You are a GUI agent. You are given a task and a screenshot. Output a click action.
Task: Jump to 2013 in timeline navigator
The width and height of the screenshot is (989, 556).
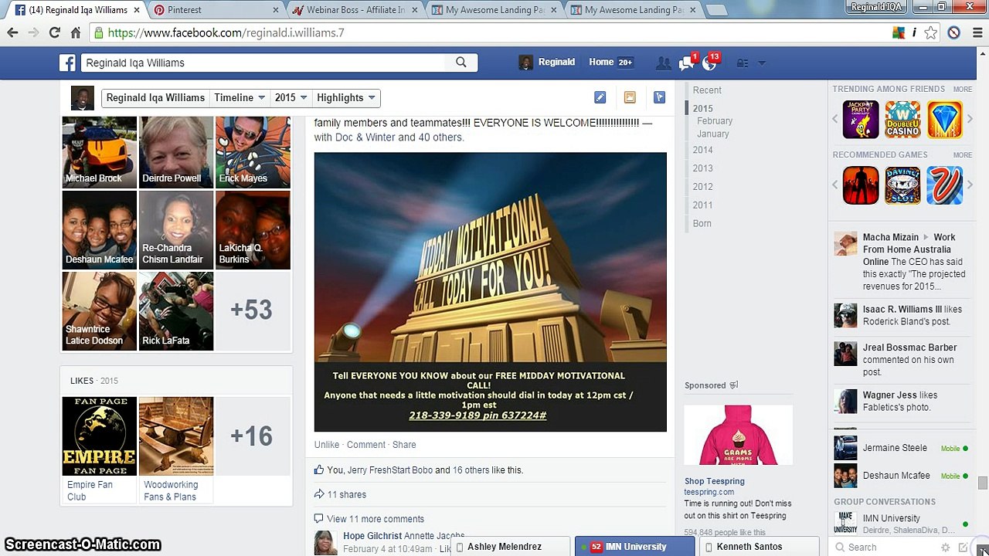(703, 168)
